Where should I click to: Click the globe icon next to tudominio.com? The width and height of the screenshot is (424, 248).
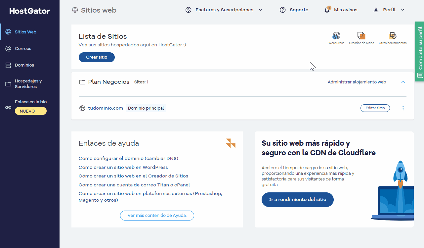tap(82, 108)
